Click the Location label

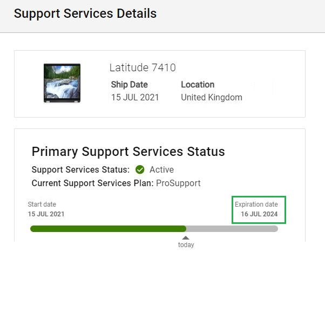(198, 85)
